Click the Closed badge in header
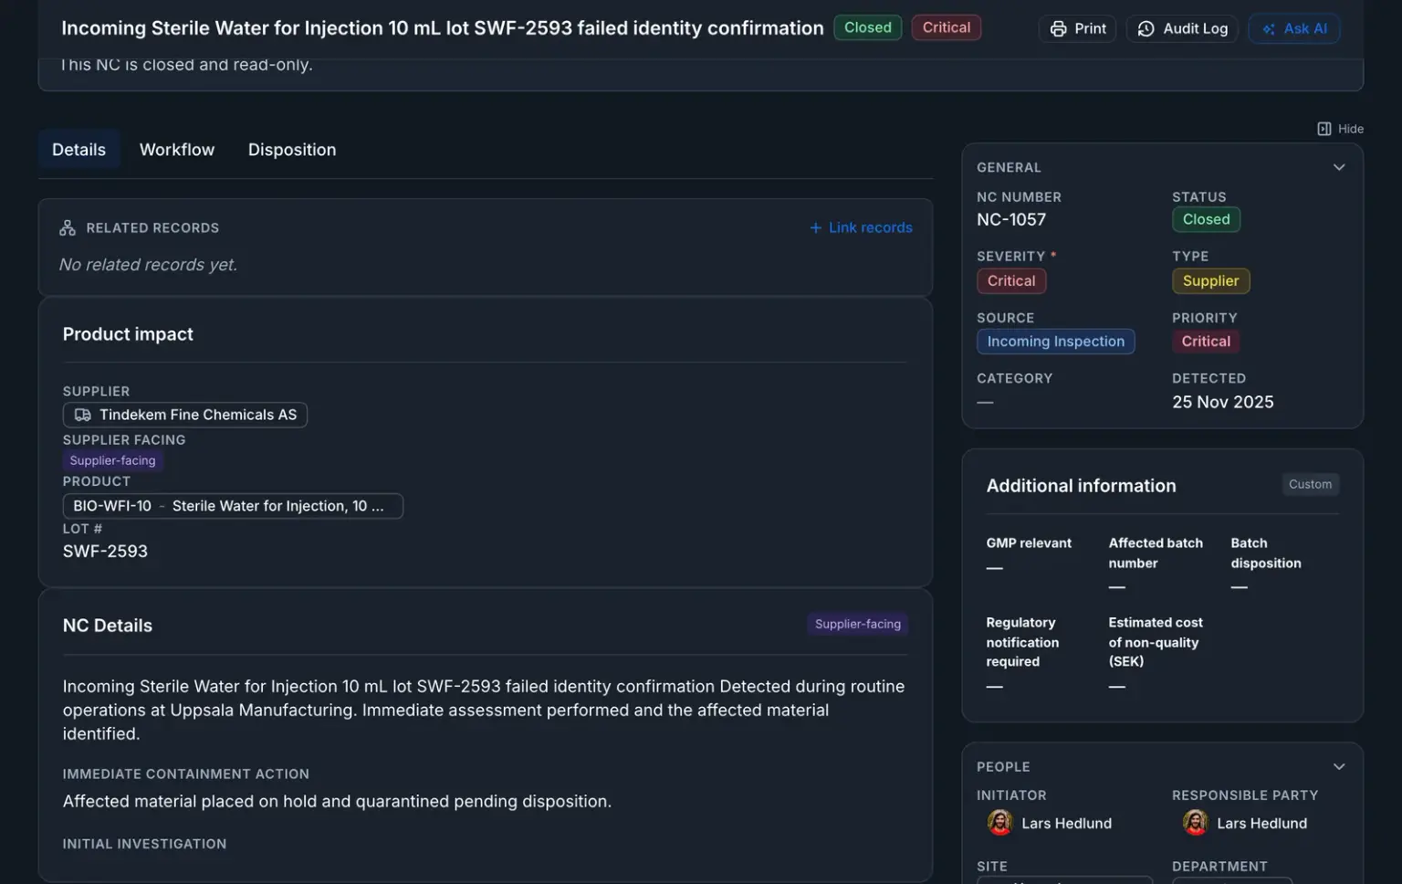The image size is (1402, 884). (x=867, y=27)
